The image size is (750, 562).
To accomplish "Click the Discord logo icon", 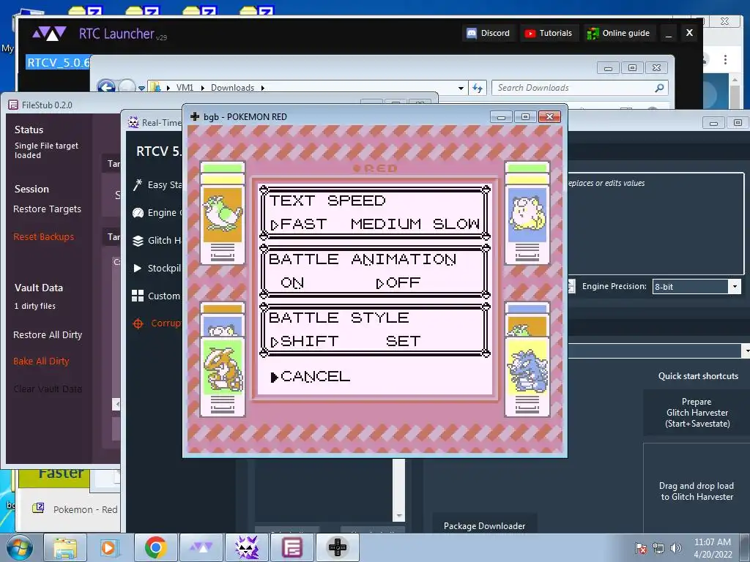I will 472,33.
